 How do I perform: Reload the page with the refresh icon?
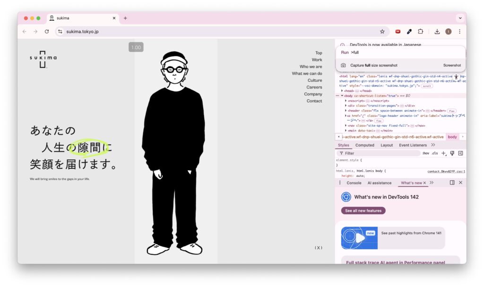pos(47,32)
